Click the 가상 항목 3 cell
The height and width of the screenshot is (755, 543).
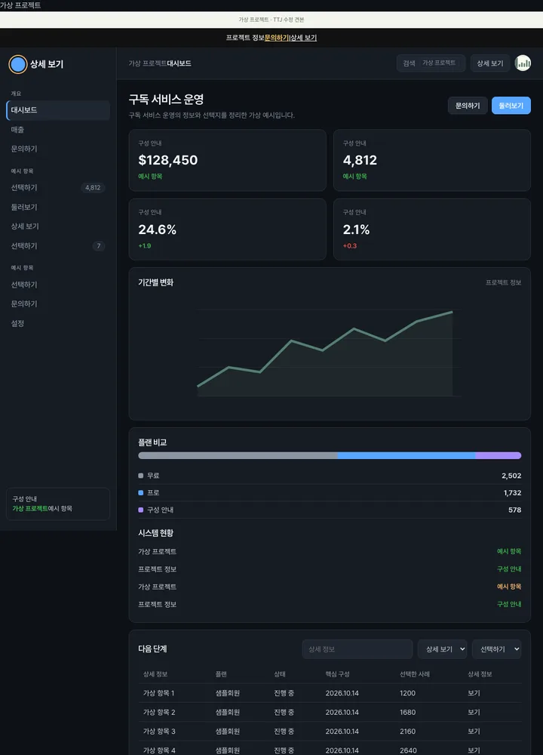tap(159, 732)
